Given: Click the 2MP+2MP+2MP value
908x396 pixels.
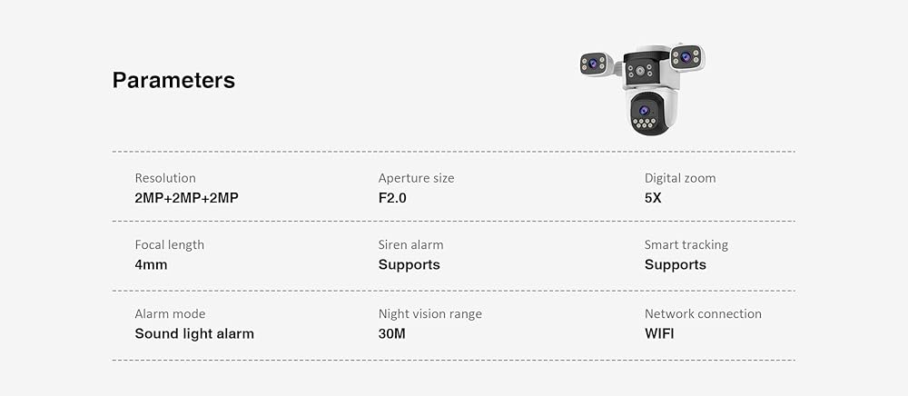Looking at the screenshot, I should [186, 198].
